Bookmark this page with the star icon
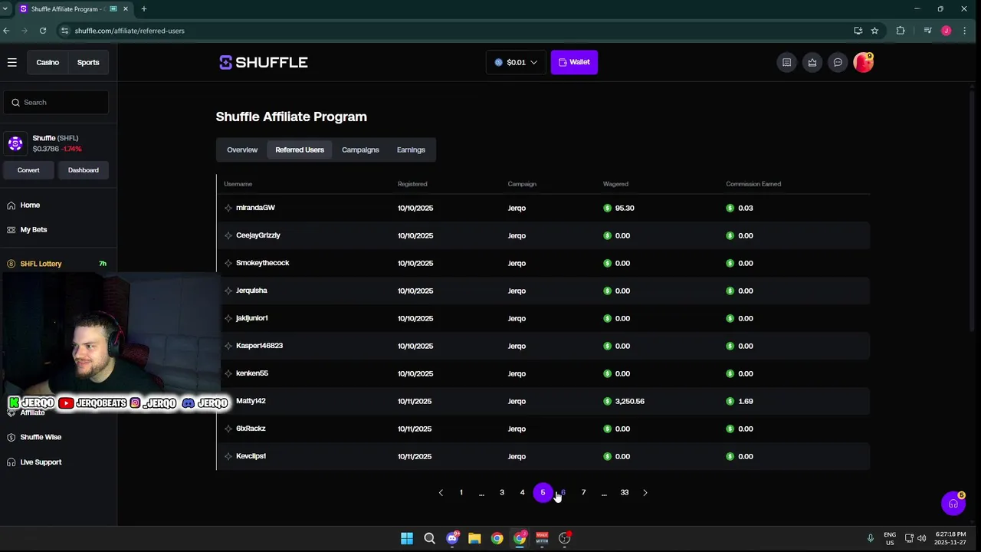The width and height of the screenshot is (981, 552). point(874,31)
